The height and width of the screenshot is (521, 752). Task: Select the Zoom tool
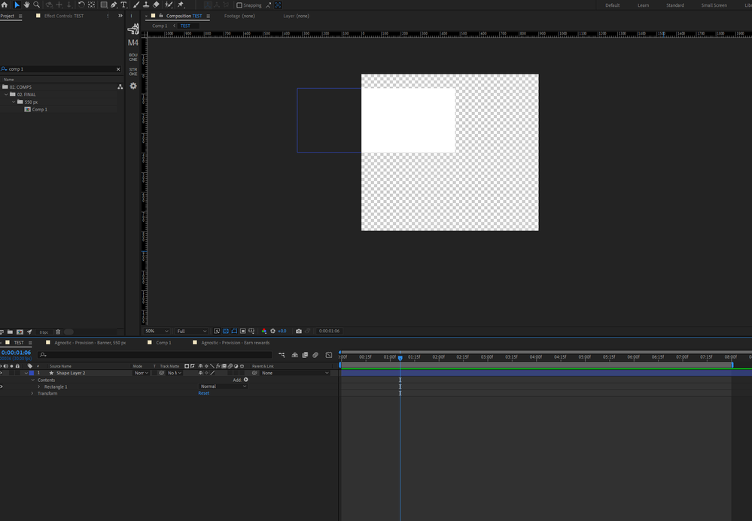pos(37,5)
